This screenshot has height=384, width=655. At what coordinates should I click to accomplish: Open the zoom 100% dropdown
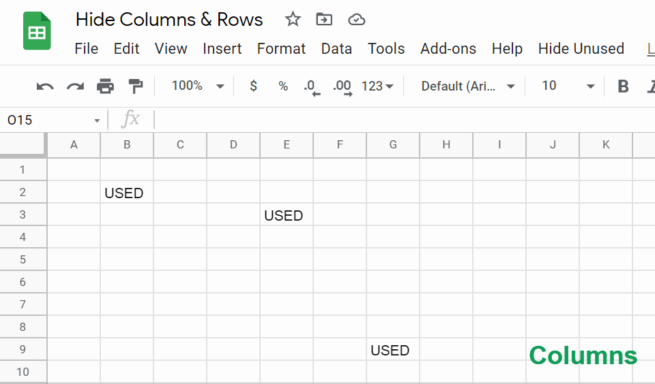(x=198, y=86)
